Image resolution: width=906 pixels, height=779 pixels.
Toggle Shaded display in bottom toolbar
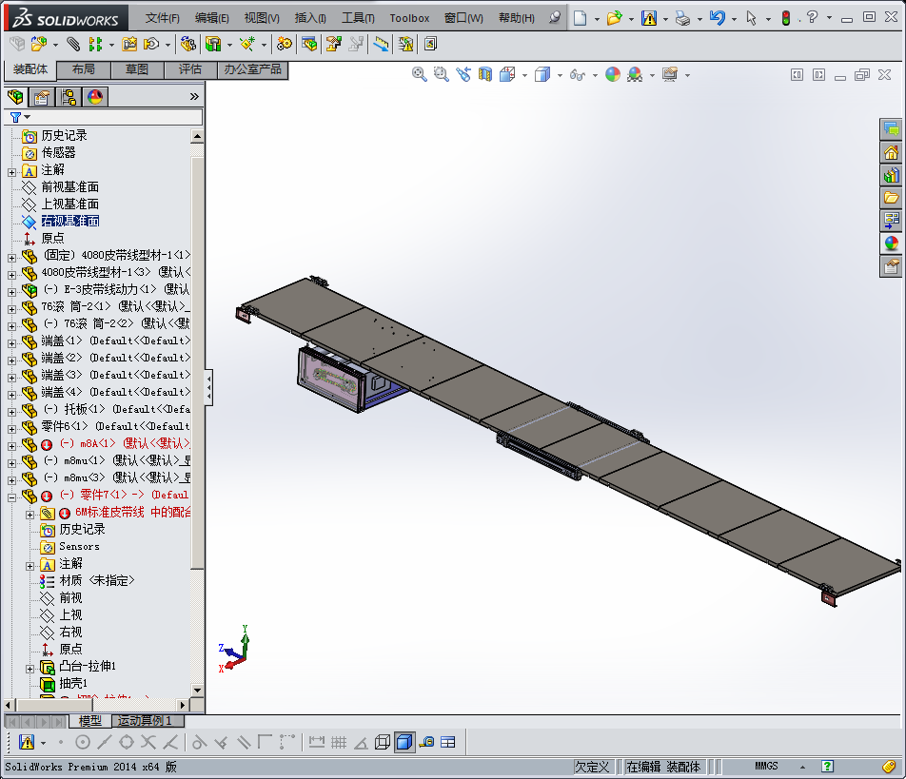click(404, 742)
